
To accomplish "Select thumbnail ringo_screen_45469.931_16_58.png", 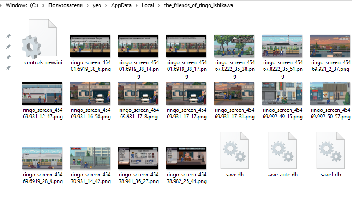I will (x=90, y=93).
